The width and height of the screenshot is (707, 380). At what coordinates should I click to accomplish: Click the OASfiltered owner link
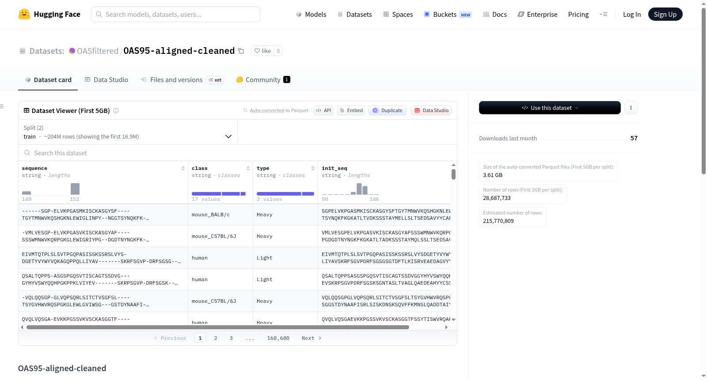[x=98, y=51]
